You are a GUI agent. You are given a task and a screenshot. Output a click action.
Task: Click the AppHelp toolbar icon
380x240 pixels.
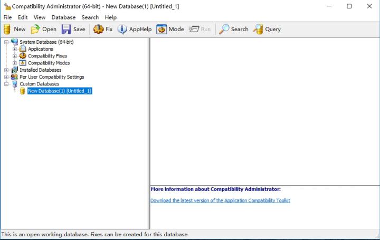click(134, 29)
